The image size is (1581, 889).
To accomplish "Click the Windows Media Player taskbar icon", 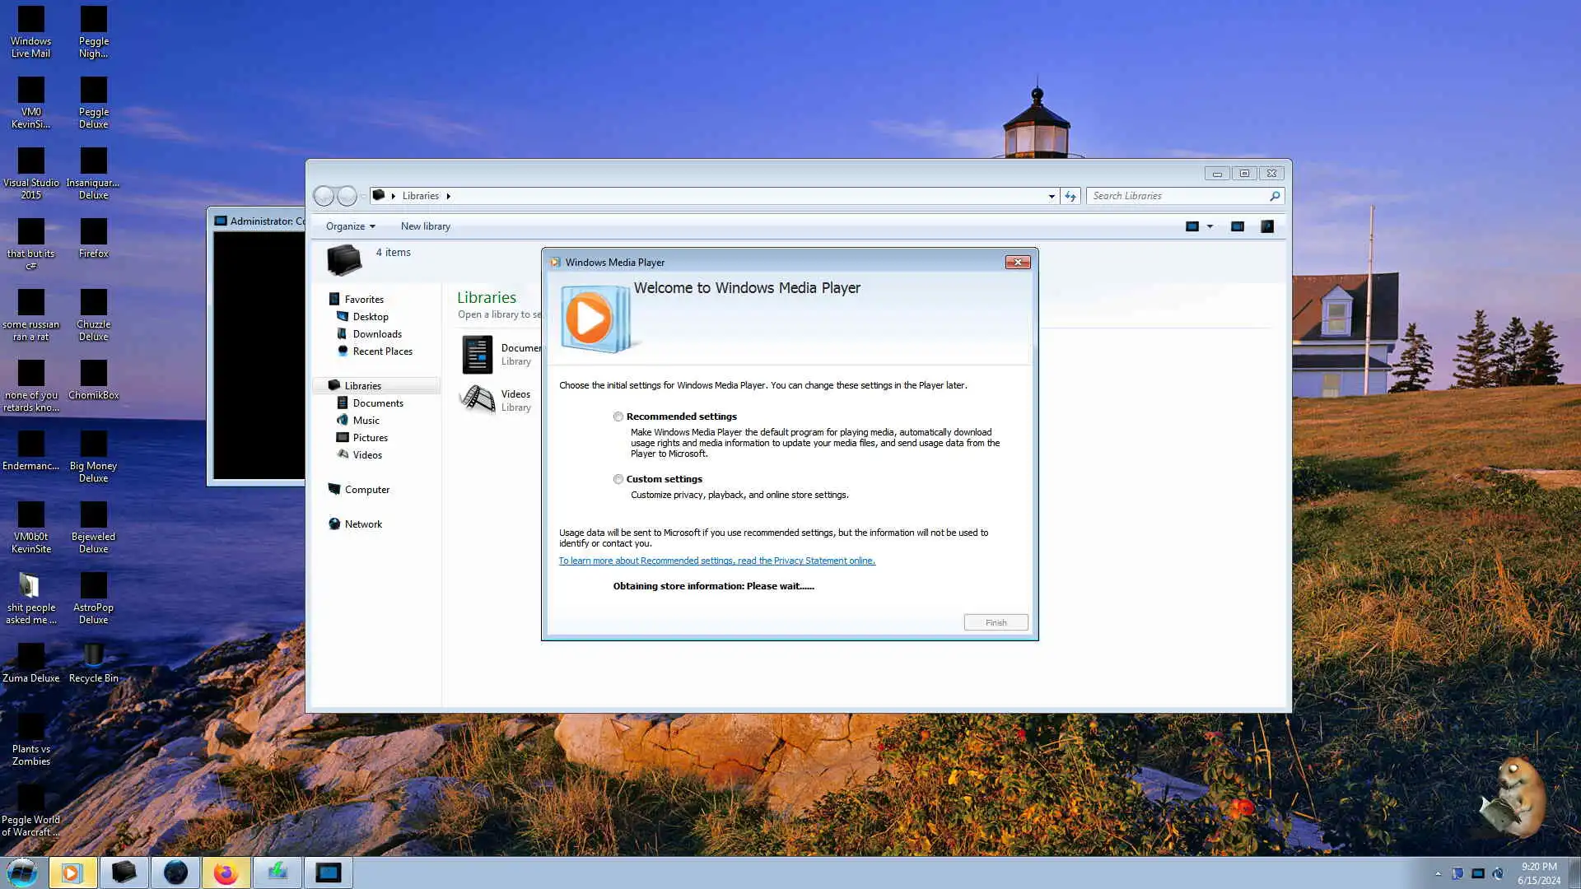I will click(72, 873).
